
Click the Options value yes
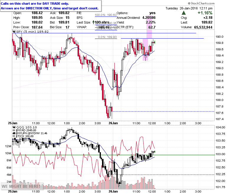(152, 13)
